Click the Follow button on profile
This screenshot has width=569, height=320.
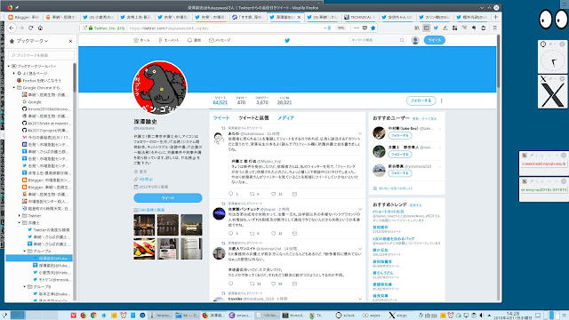tap(421, 100)
